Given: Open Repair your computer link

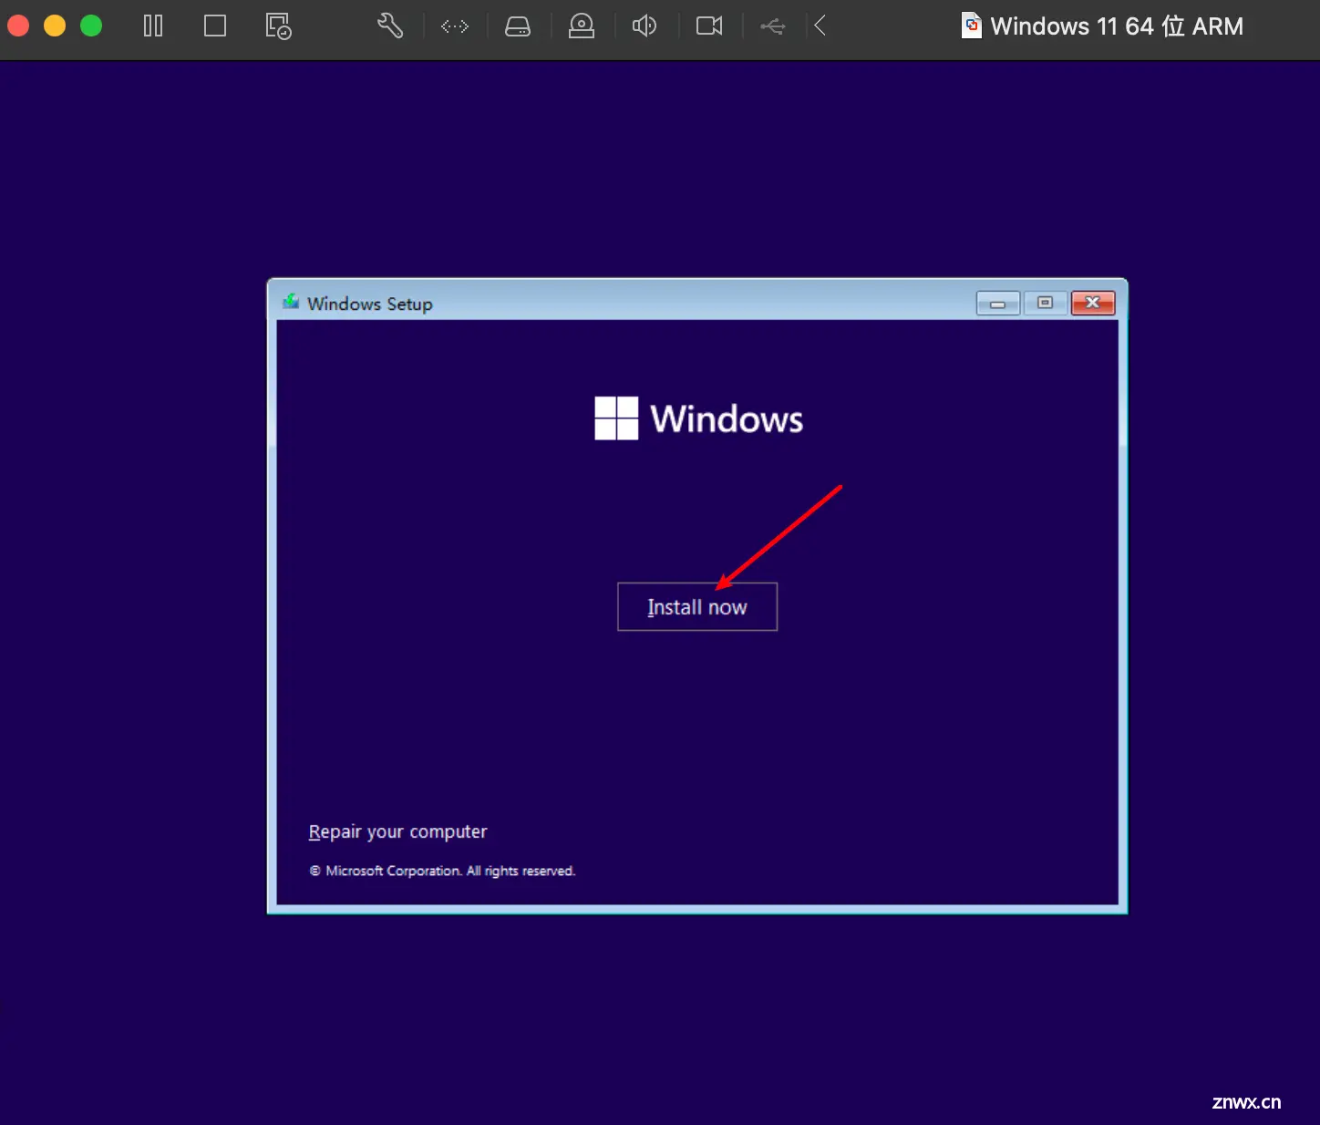Looking at the screenshot, I should point(397,831).
